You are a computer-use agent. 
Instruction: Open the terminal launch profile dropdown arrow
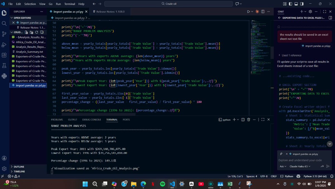click(x=238, y=119)
